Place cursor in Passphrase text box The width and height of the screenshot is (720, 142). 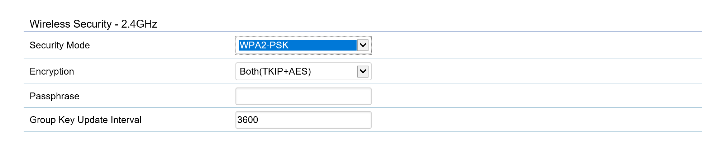pos(303,96)
